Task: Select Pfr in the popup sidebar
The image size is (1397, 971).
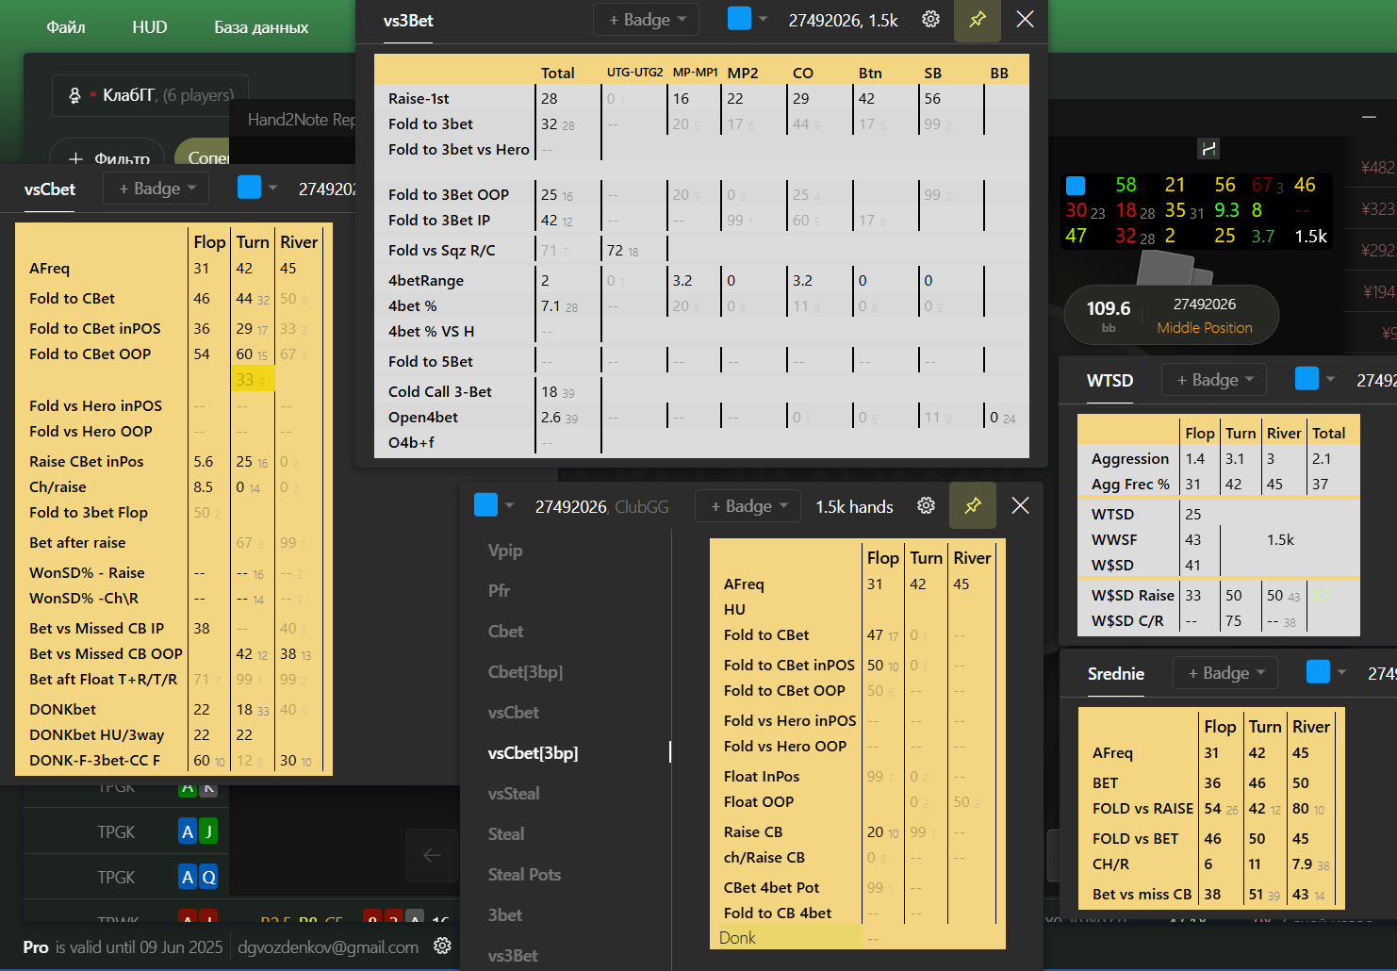Action: 499,591
